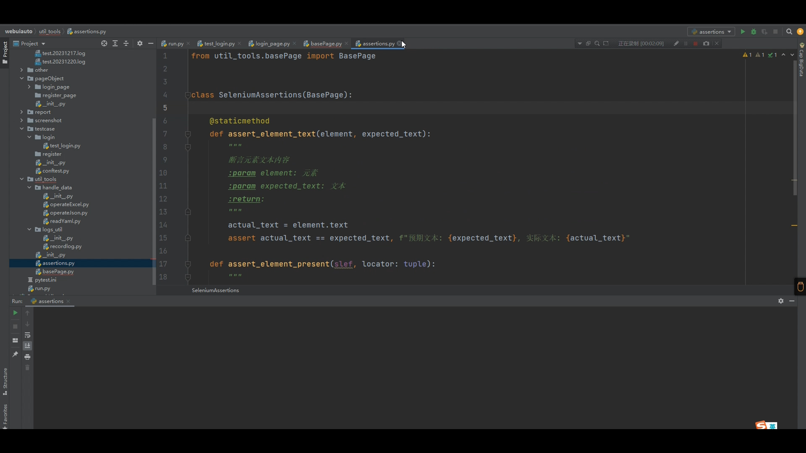806x453 pixels.
Task: Open assertions run configuration dropdown
Action: pyautogui.click(x=711, y=31)
